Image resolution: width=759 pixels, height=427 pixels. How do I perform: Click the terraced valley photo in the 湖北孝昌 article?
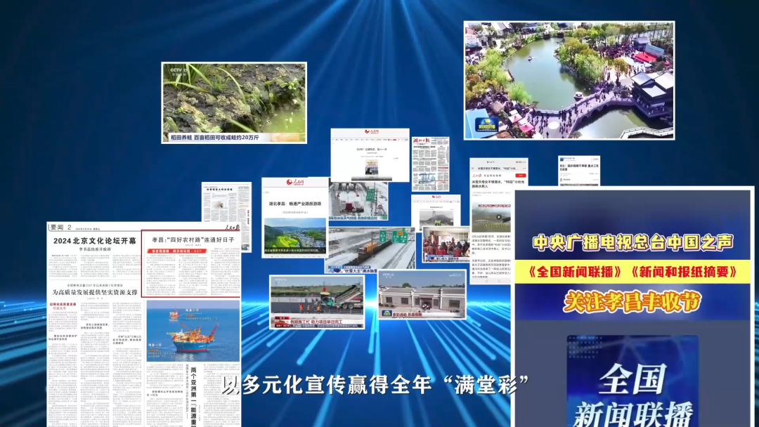click(x=295, y=236)
